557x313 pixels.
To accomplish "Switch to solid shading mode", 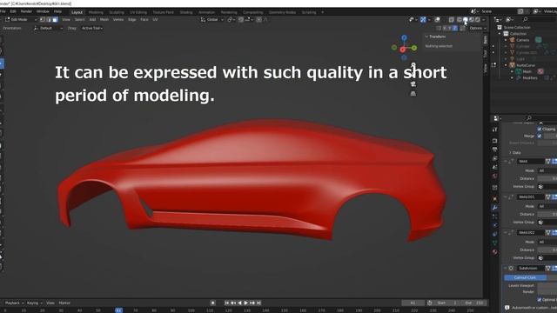I will pos(466,20).
